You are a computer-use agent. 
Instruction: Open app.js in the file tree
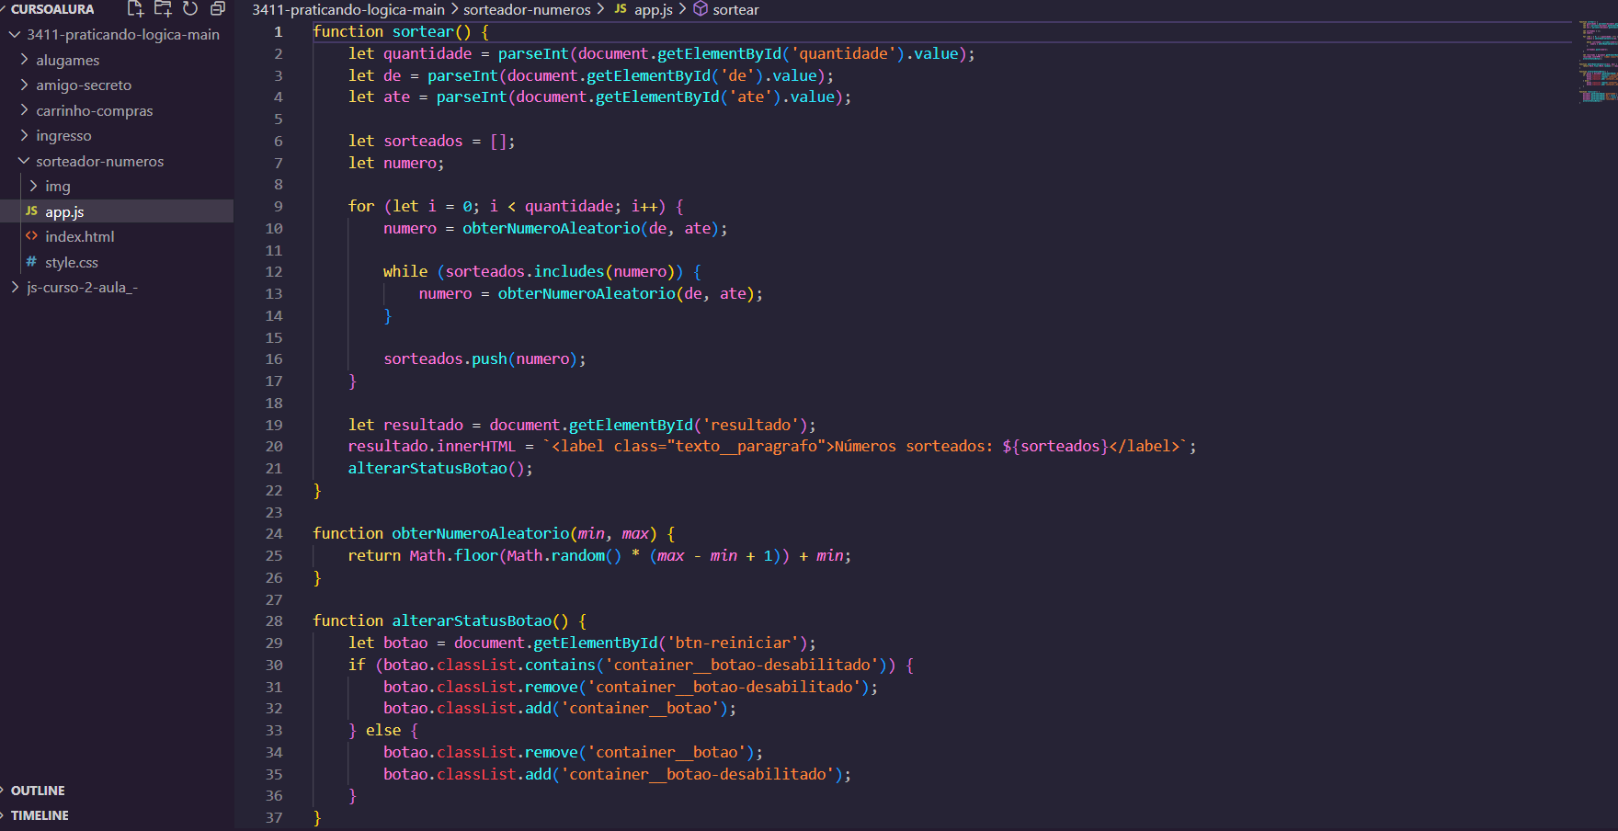[64, 211]
